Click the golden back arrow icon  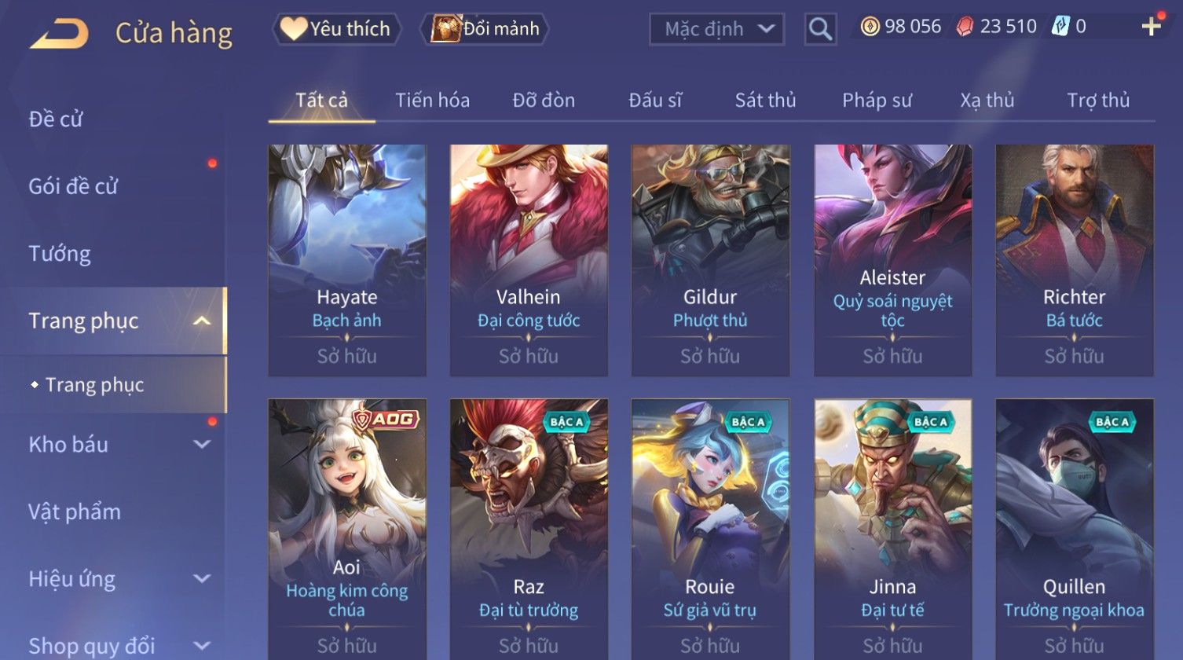click(x=59, y=33)
